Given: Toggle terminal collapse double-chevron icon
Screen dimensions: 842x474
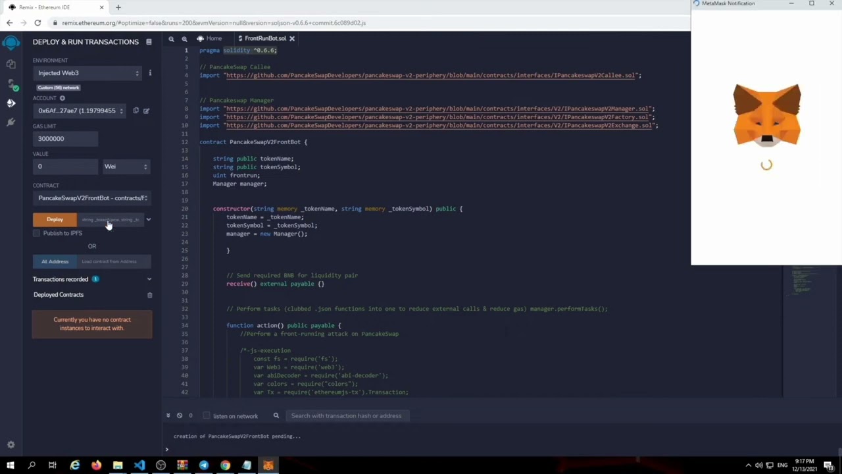Looking at the screenshot, I should click(x=168, y=415).
